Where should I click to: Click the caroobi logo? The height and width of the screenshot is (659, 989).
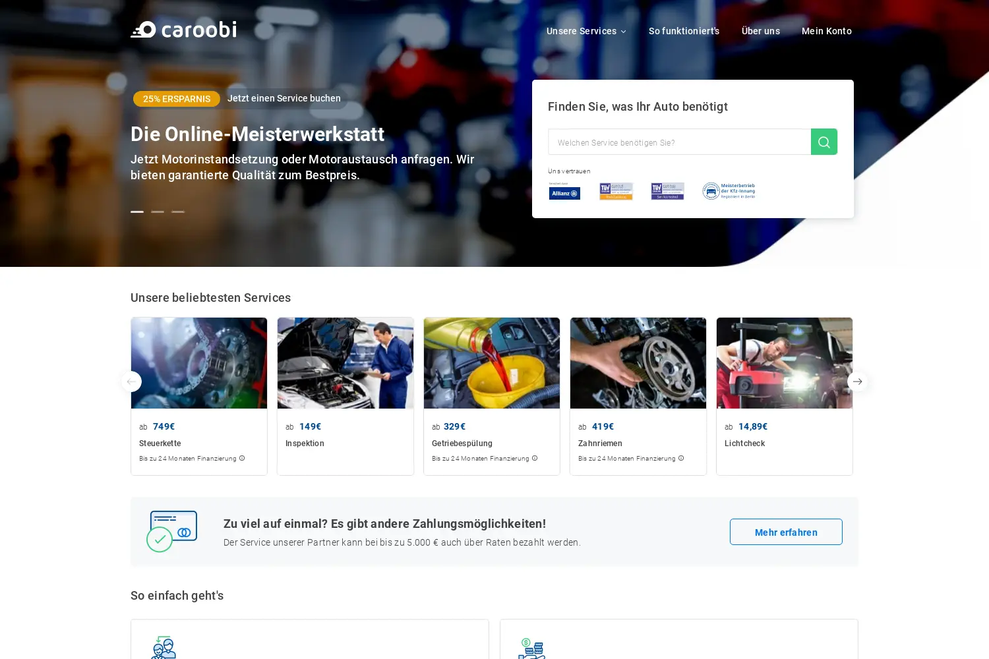(x=183, y=30)
